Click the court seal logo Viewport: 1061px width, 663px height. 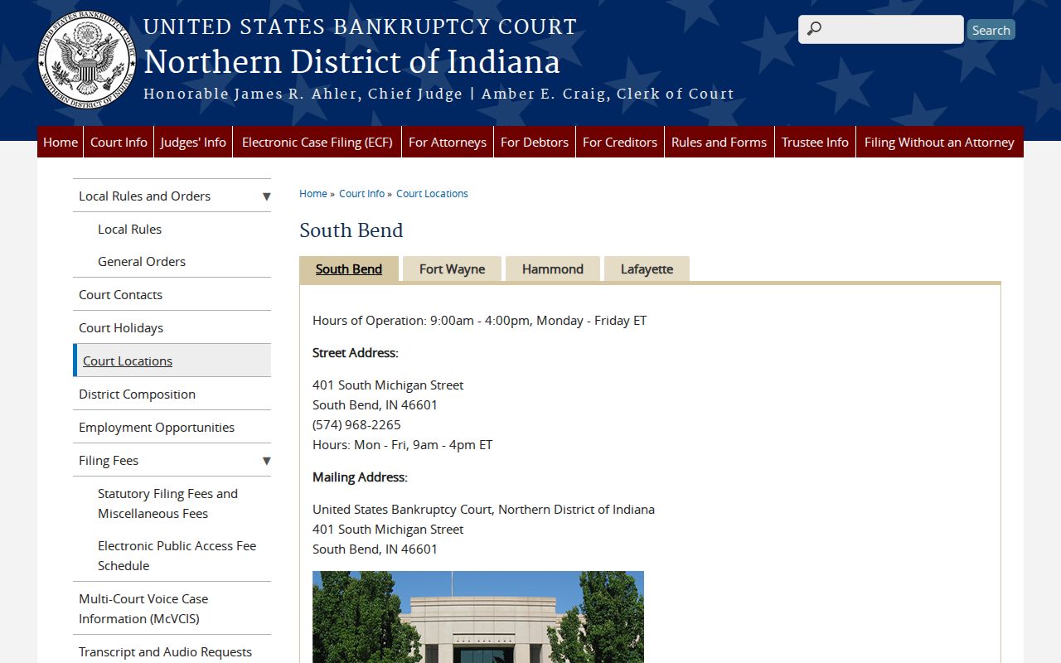(88, 60)
